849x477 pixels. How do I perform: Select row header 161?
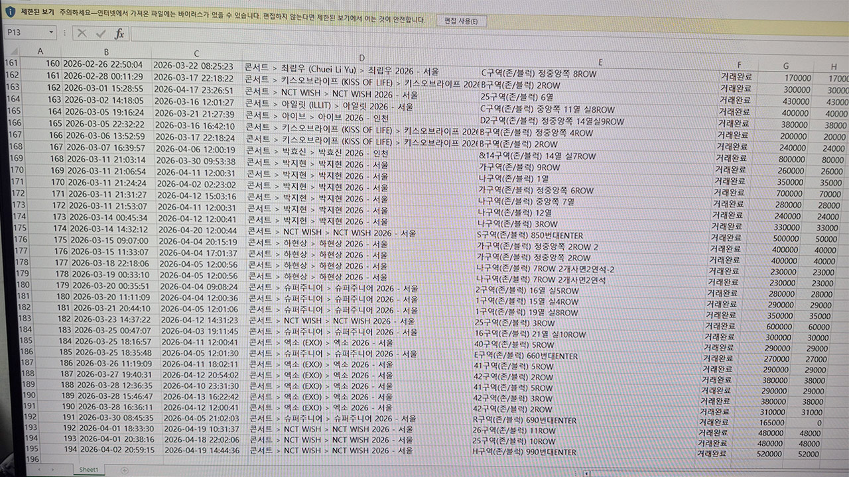tap(12, 63)
